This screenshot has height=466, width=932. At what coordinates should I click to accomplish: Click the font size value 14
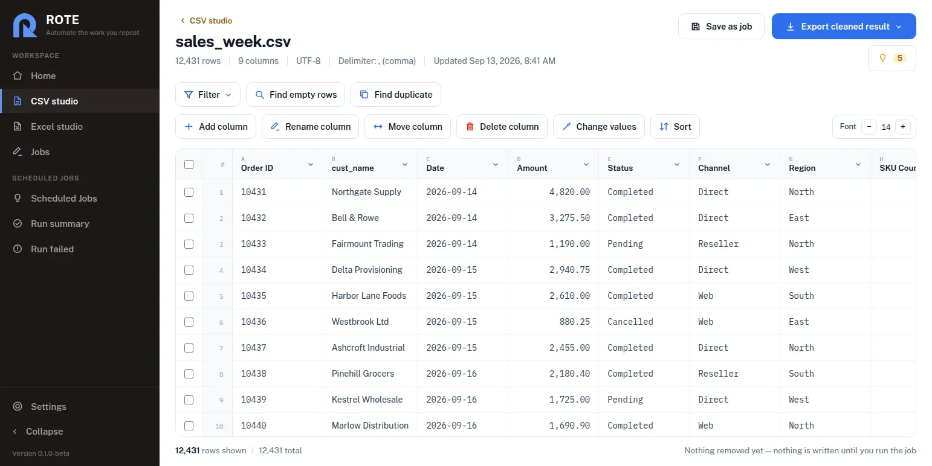click(x=886, y=127)
